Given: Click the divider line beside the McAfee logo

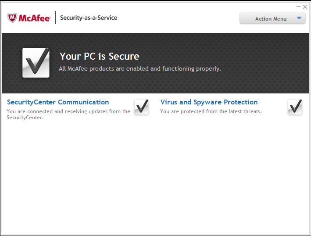Looking at the screenshot, I should (56, 18).
